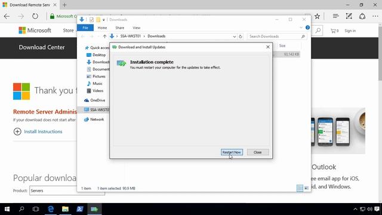Select Music in navigation pane
Image resolution: width=382 pixels, height=215 pixels.
click(94, 84)
